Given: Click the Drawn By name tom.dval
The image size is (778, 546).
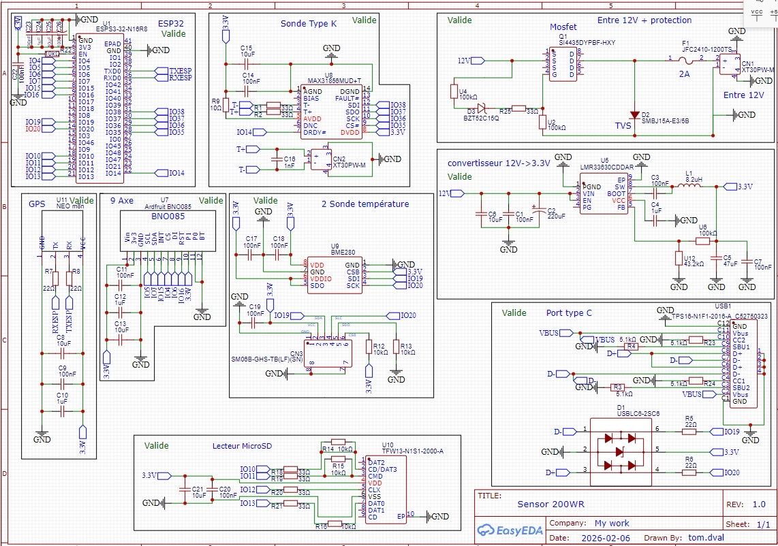Looking at the screenshot, I should tap(709, 537).
